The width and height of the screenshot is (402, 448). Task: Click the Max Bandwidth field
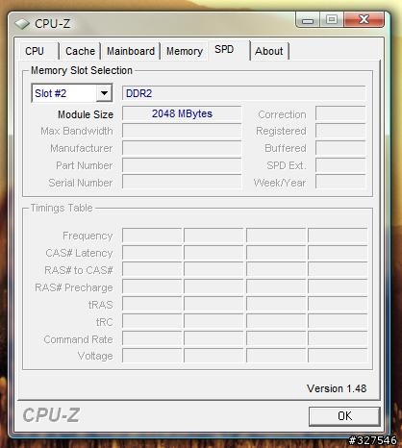pyautogui.click(x=182, y=131)
